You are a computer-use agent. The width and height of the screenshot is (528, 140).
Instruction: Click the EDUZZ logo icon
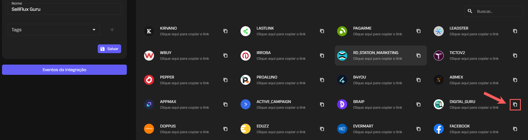click(245, 129)
